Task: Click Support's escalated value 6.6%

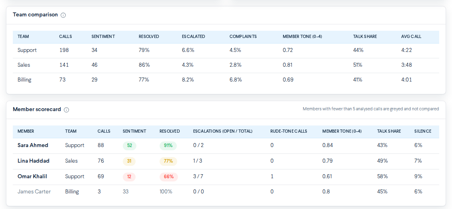Action: 188,50
